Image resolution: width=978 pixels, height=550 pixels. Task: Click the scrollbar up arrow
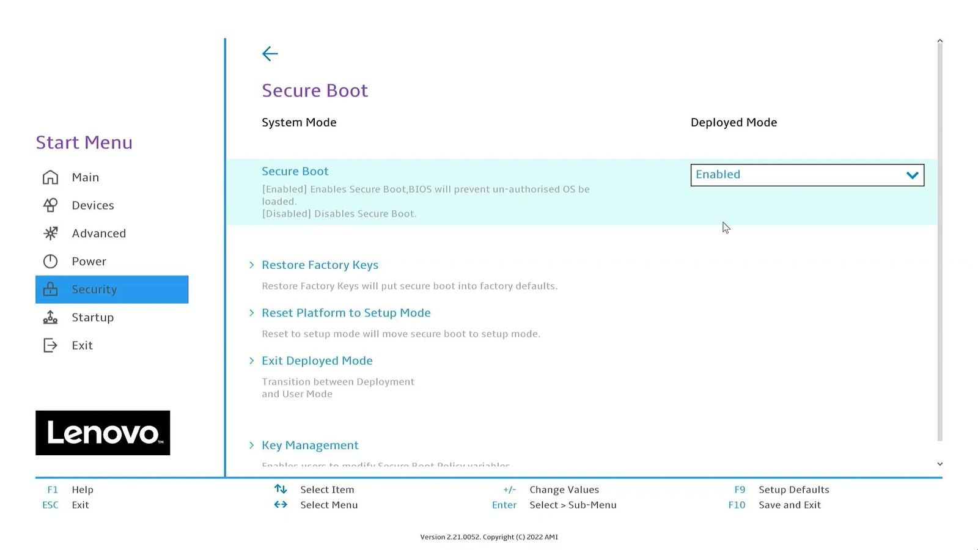click(x=939, y=41)
